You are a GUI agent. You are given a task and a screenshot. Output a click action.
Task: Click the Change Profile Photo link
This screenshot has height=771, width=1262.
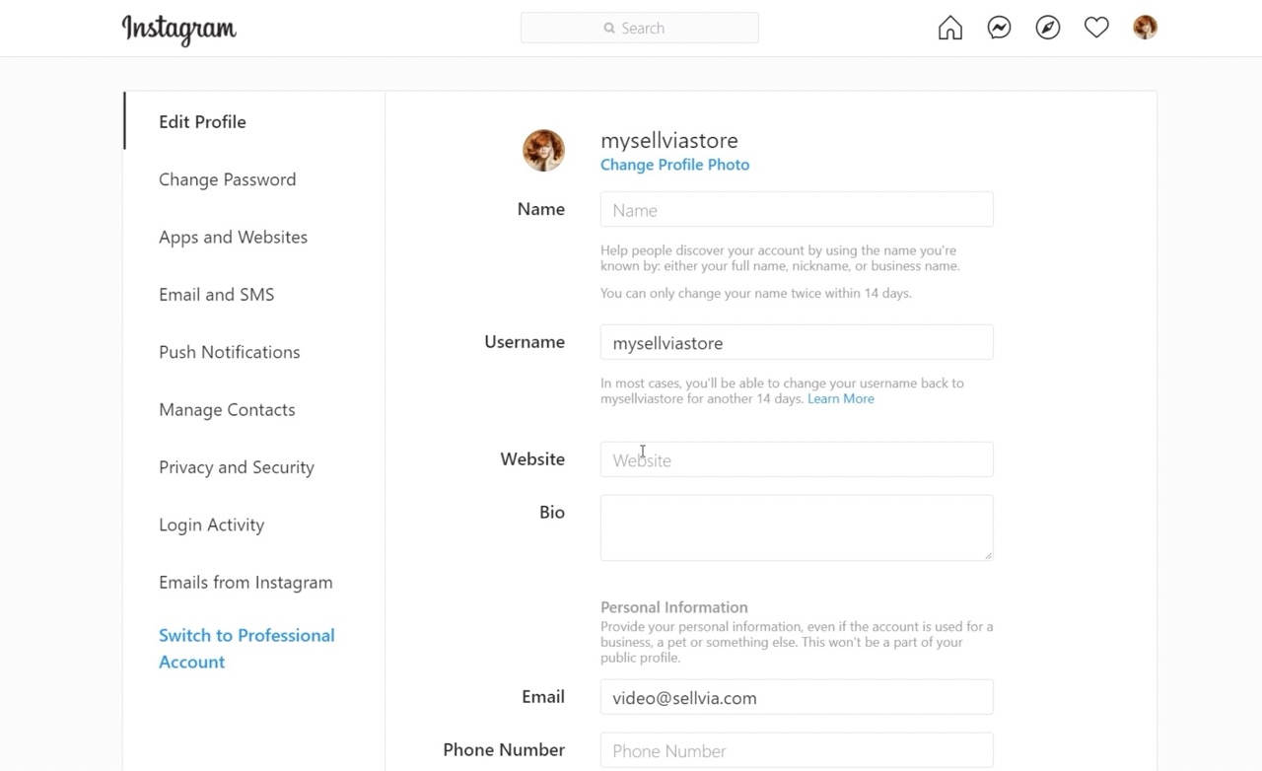[674, 165]
